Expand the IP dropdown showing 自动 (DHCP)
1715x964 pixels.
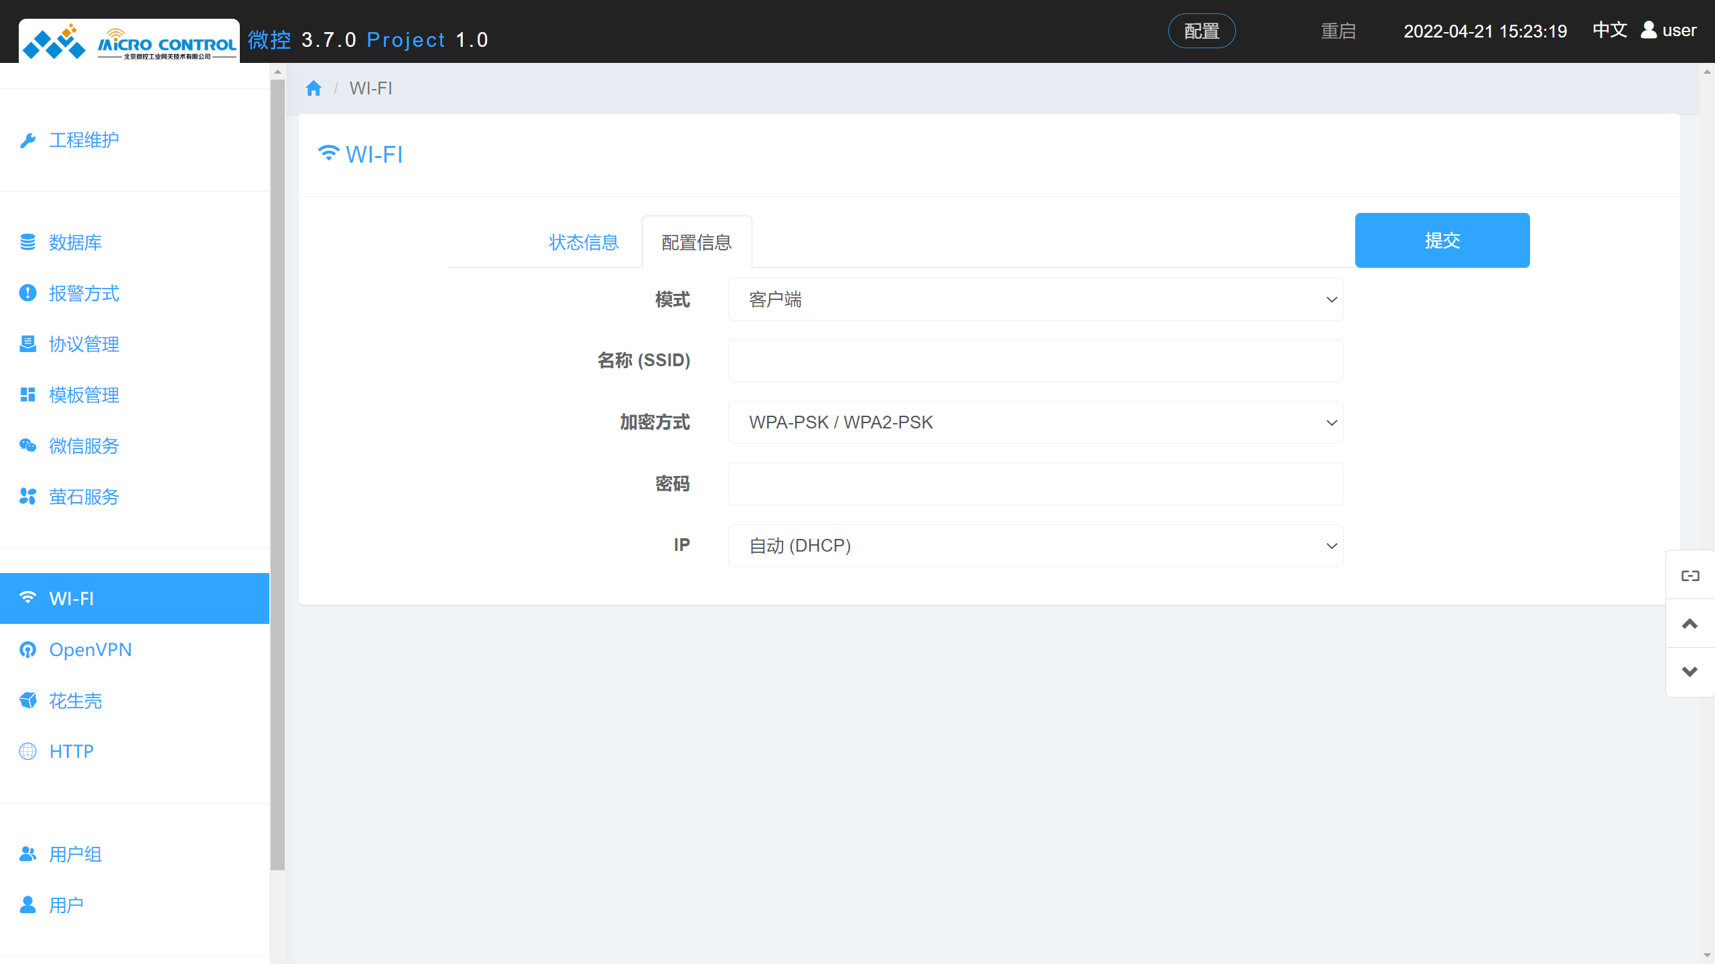(1035, 546)
